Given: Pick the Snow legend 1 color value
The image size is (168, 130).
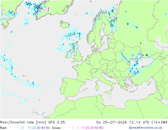Looking at the screenshot, I should coord(70,128).
